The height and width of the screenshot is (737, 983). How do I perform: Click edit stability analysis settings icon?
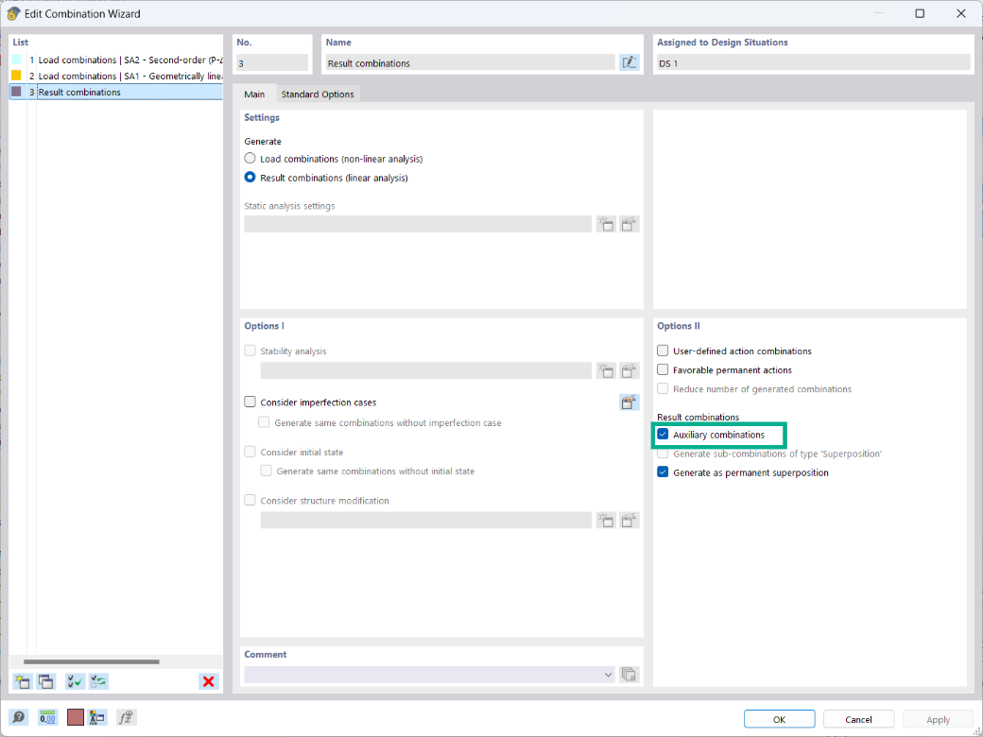click(x=629, y=370)
